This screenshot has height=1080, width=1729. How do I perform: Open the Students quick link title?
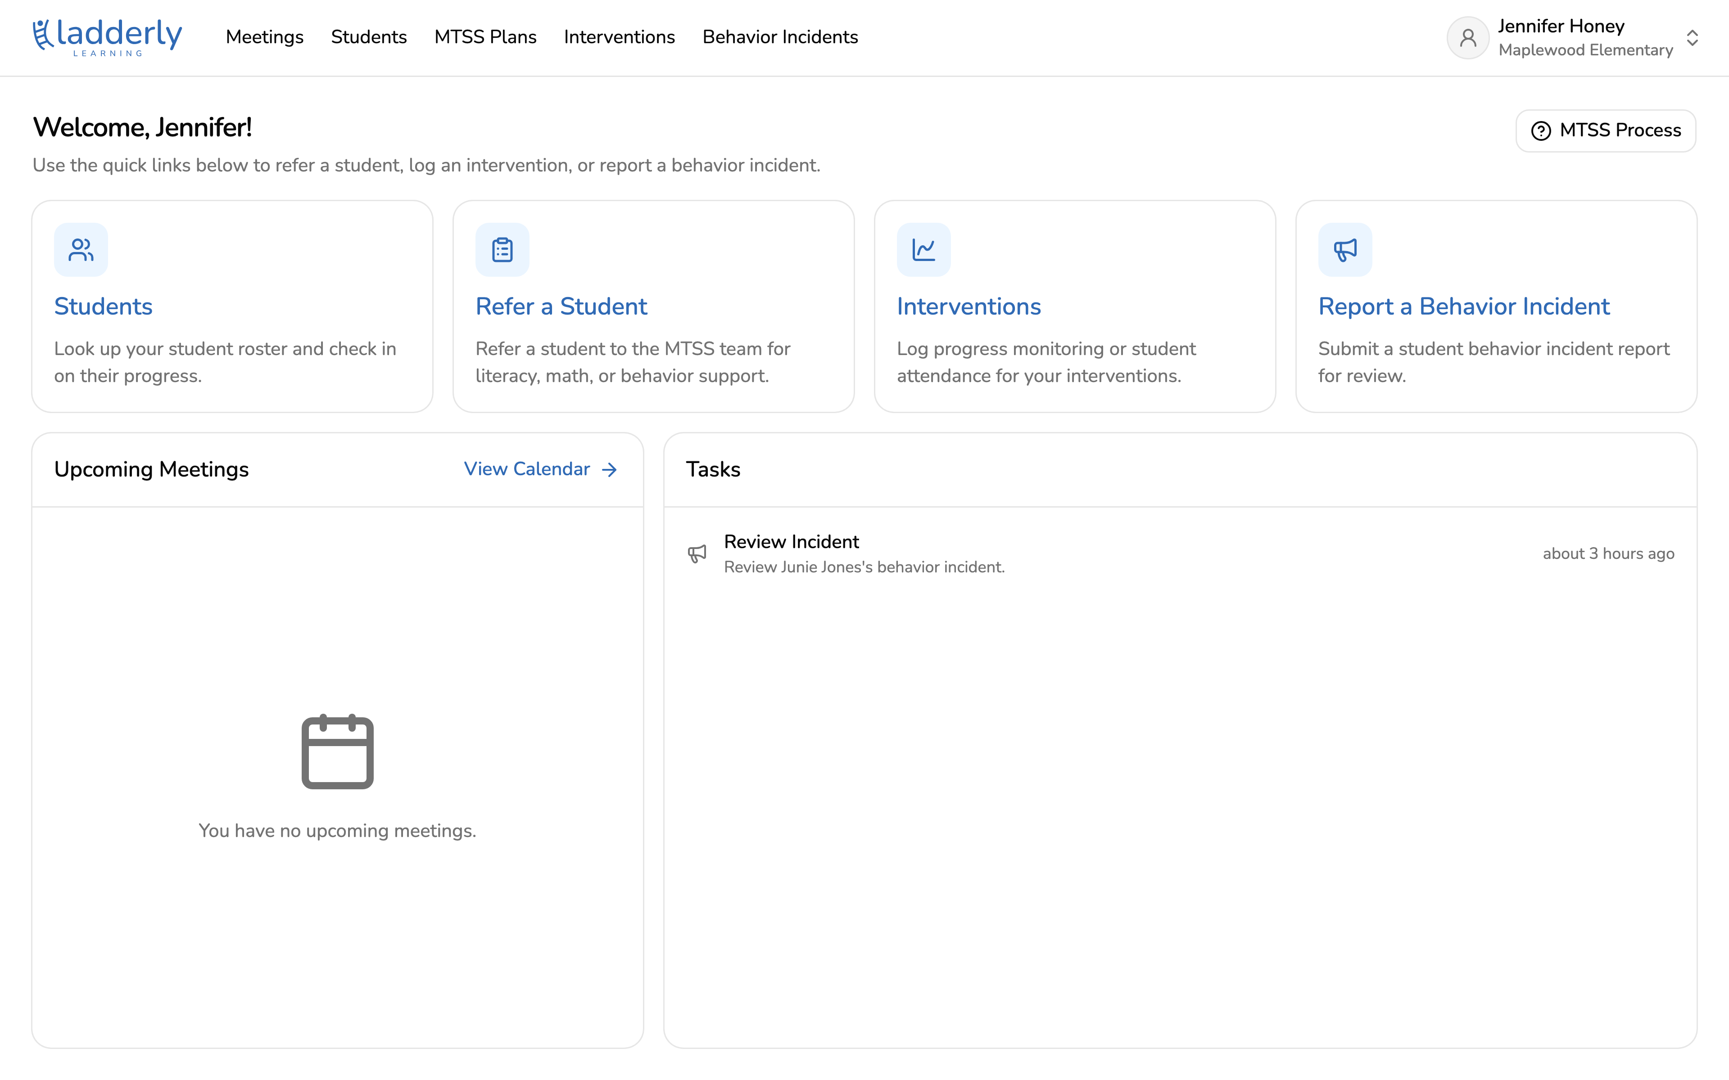coord(104,306)
